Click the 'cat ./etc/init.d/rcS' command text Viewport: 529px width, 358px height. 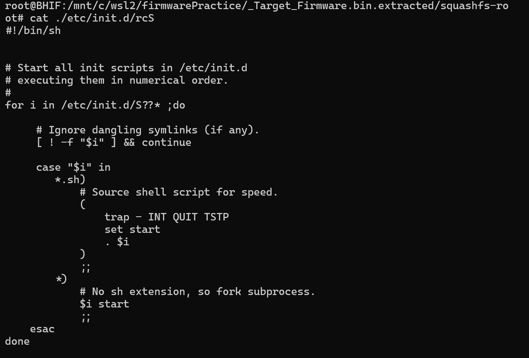pyautogui.click(x=92, y=18)
